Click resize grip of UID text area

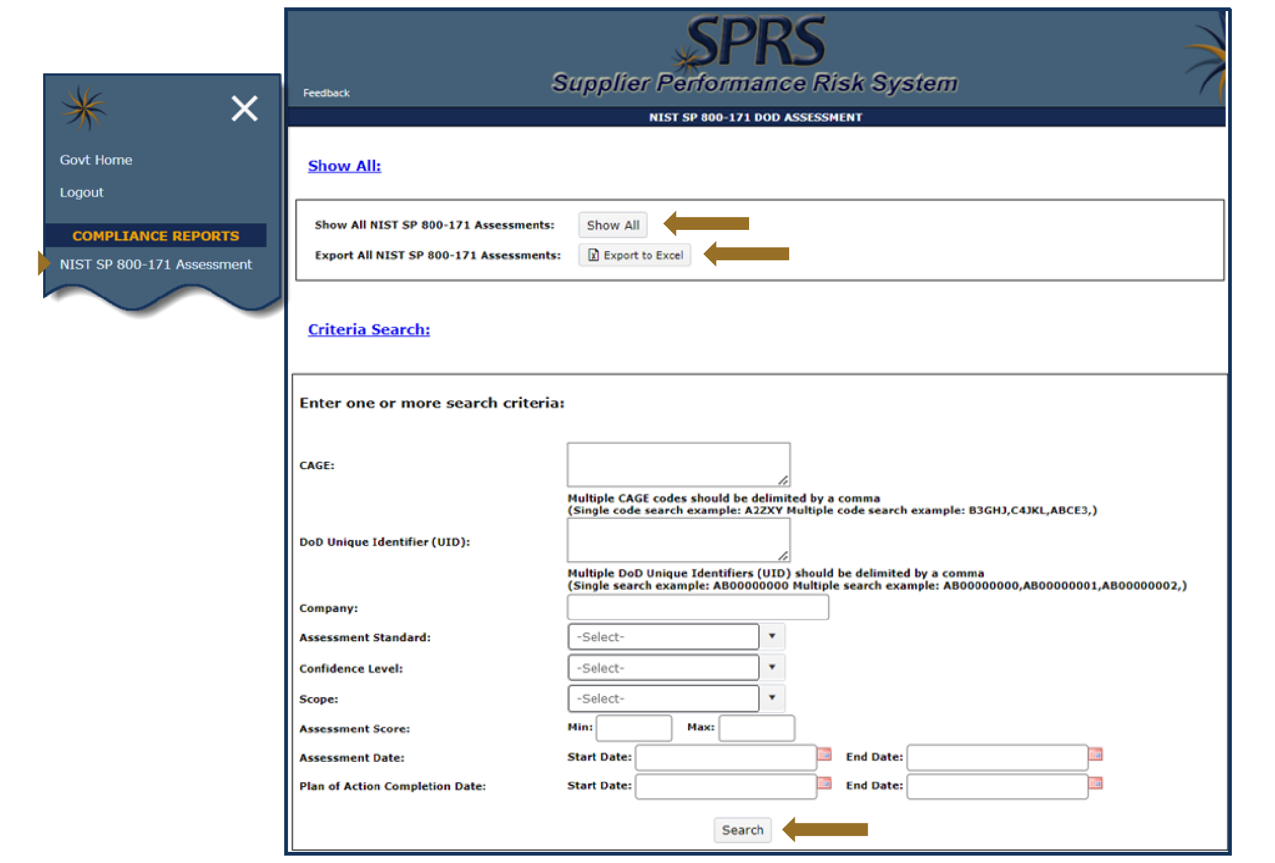pos(783,555)
